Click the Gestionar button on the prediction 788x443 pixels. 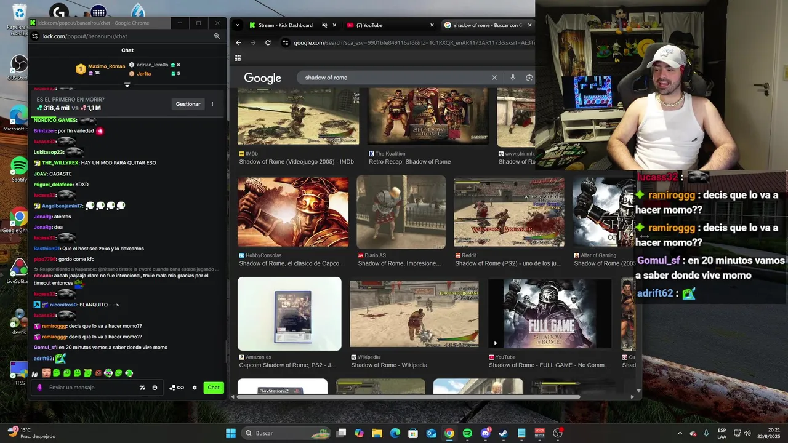pos(188,104)
